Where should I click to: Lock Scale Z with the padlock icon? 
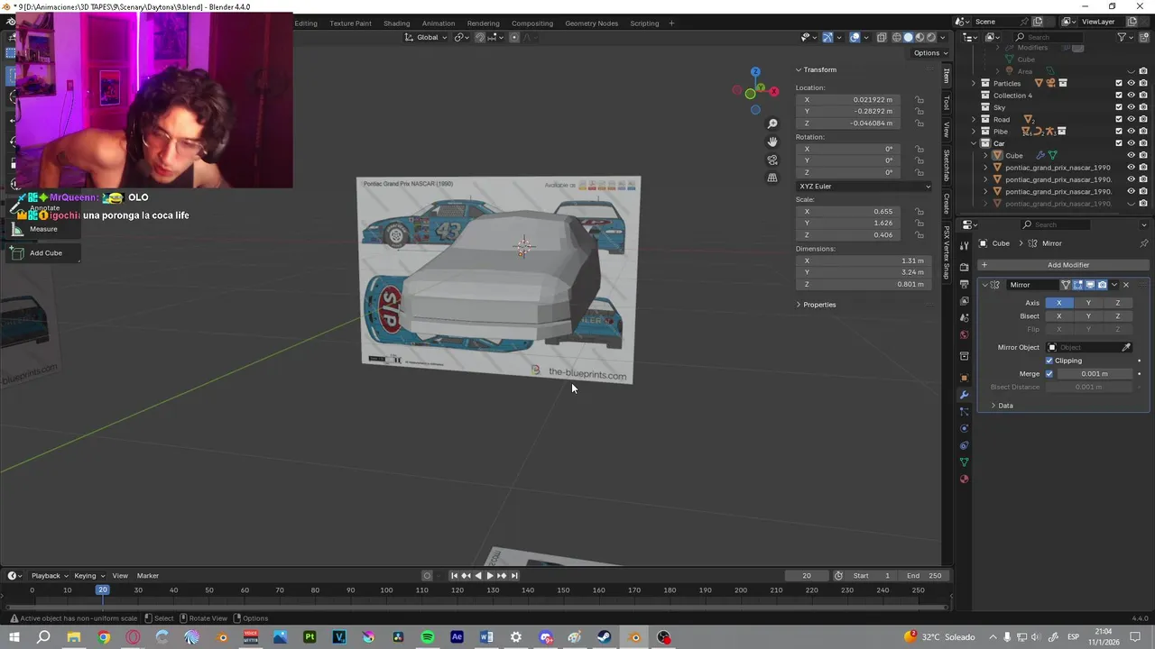pos(919,235)
